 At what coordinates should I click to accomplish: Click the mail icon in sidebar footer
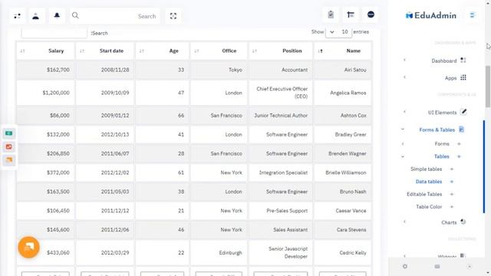coord(437,266)
